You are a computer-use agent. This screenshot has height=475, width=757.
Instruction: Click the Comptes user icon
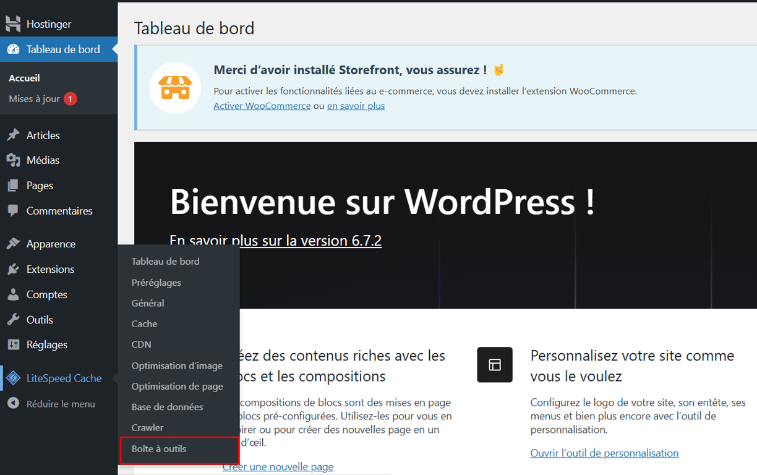13,294
